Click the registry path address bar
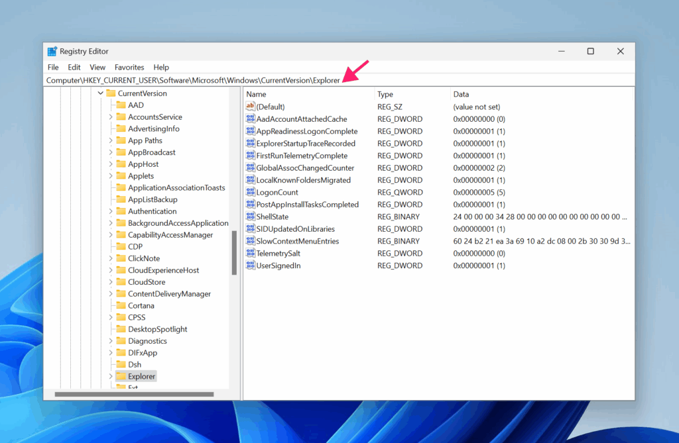 pyautogui.click(x=339, y=80)
